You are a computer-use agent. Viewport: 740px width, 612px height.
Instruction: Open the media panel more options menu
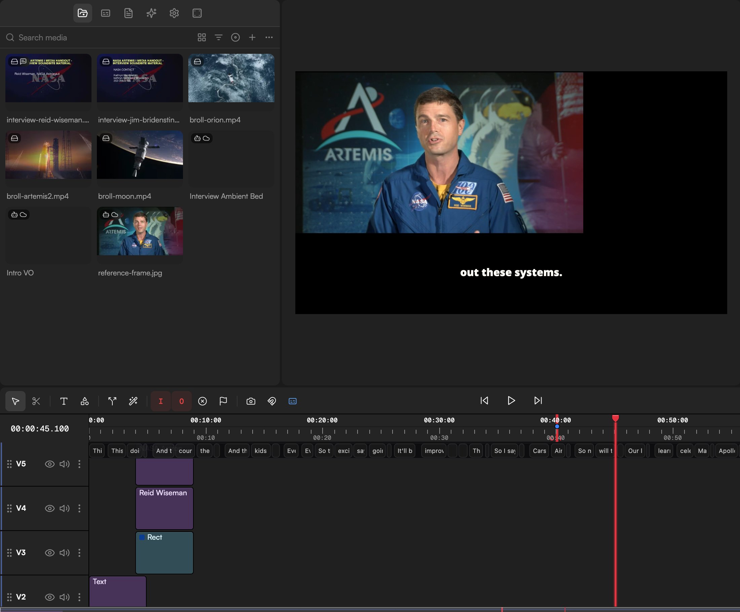tap(269, 37)
